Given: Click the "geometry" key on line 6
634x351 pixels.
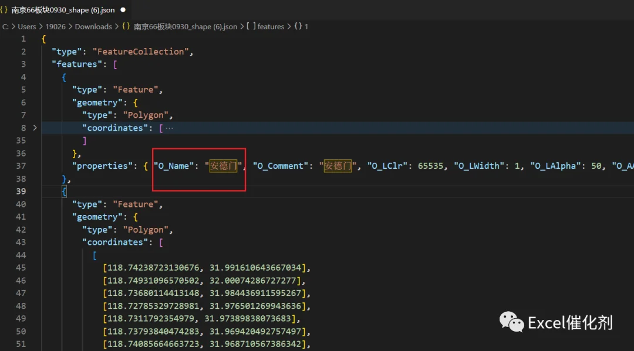Looking at the screenshot, I should pos(97,103).
